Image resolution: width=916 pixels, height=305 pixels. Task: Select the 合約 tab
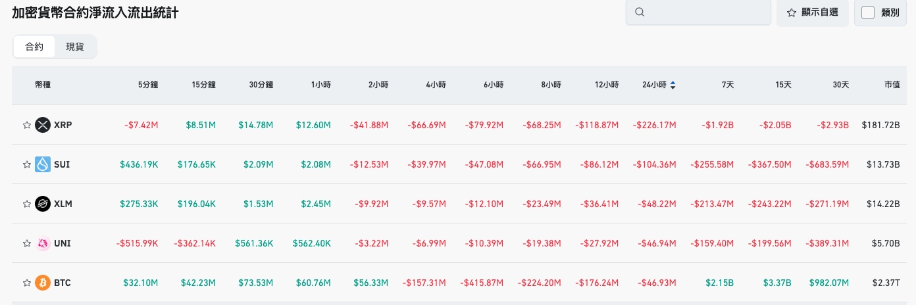34,47
